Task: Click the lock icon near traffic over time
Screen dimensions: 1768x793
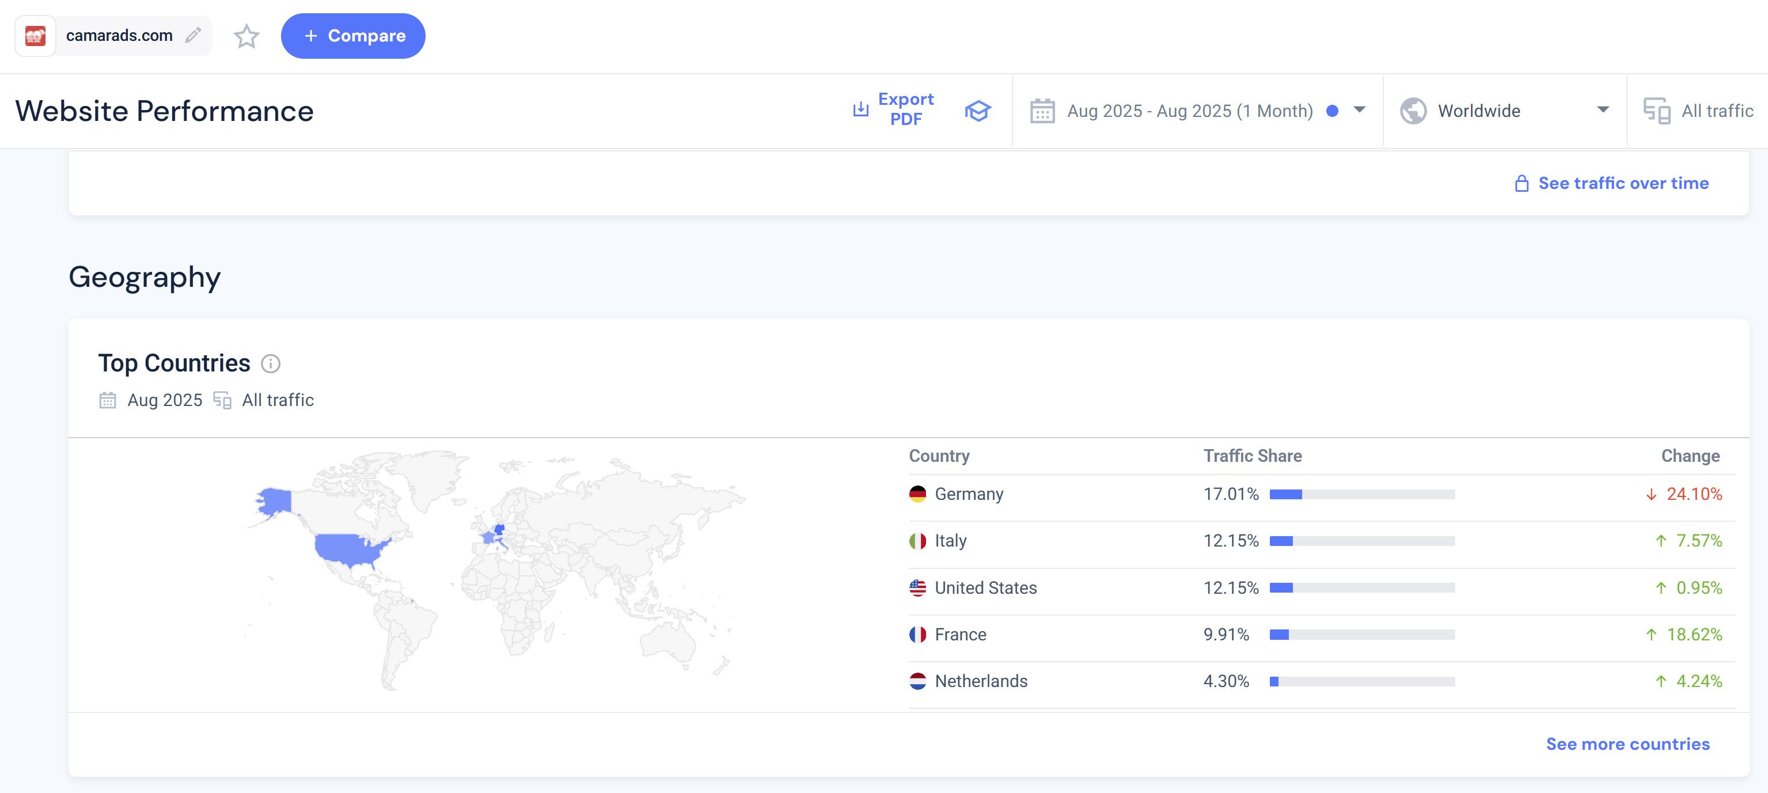Action: [x=1521, y=183]
